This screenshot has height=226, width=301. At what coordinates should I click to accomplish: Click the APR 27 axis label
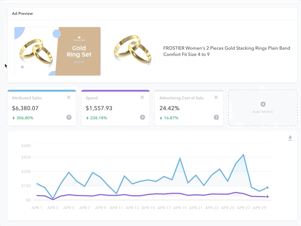tap(243, 208)
